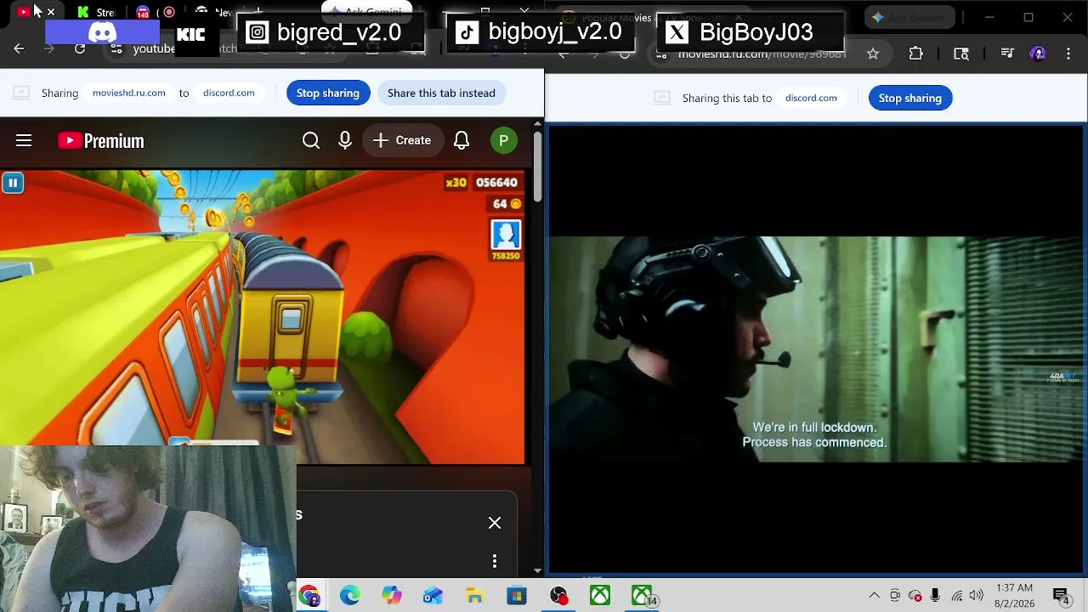Bookmark the moviesHD page with the star
Screen dimensions: 1088x612
coord(873,54)
